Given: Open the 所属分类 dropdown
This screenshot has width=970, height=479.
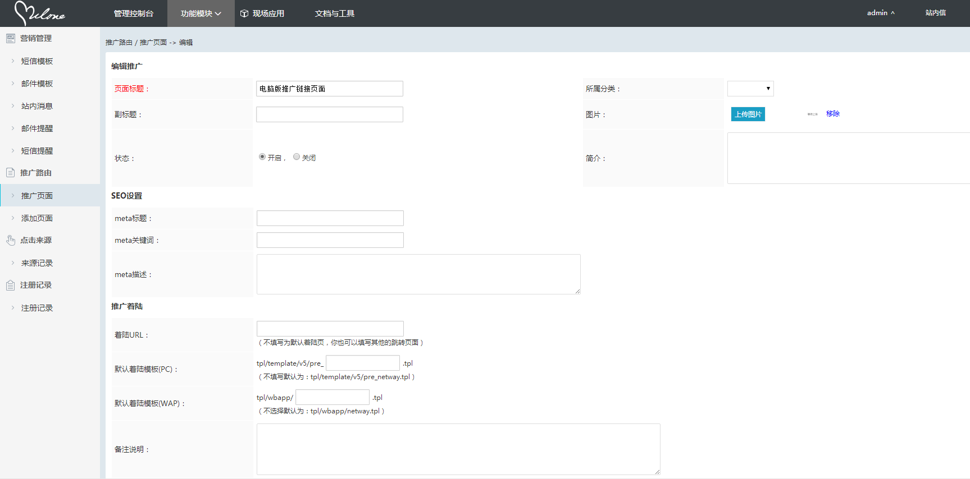Looking at the screenshot, I should (750, 89).
